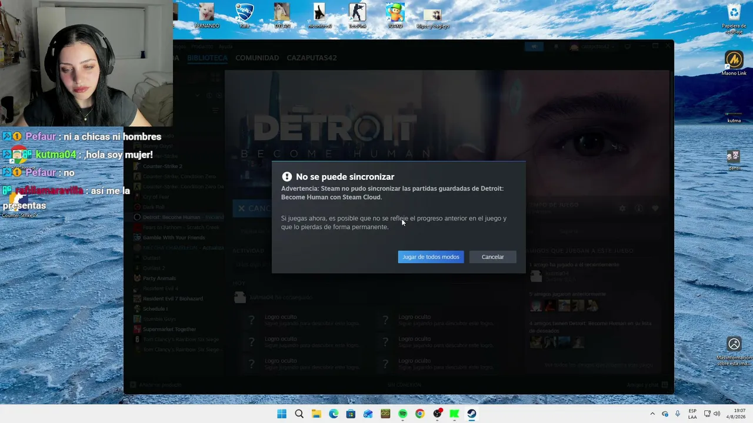Switch to the COMUNIDAD tab in Steam
Image resolution: width=753 pixels, height=423 pixels.
coord(257,58)
